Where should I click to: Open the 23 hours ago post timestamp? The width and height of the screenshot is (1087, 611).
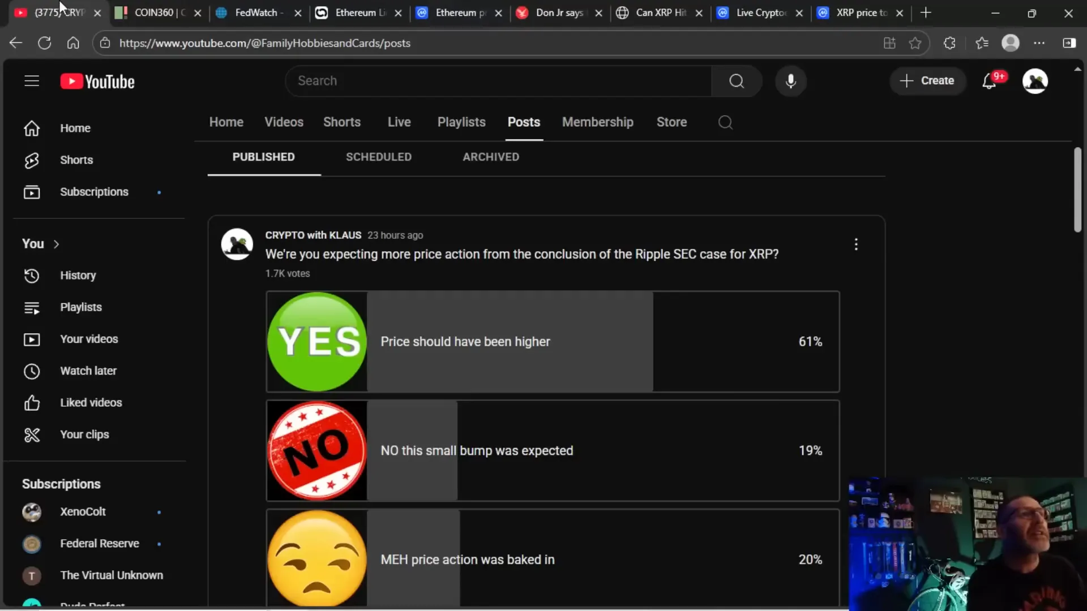395,235
